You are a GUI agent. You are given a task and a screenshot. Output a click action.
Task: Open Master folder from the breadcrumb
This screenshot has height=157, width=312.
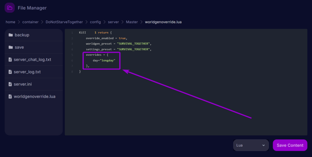tap(132, 22)
